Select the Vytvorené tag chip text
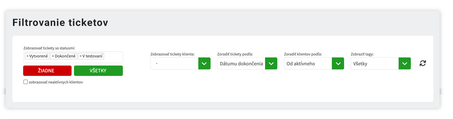Image resolution: width=453 pixels, height=119 pixels. tap(39, 56)
